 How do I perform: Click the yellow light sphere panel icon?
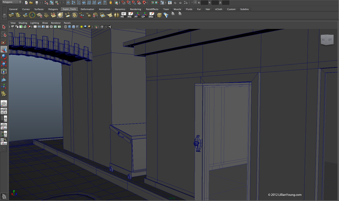click(81, 27)
